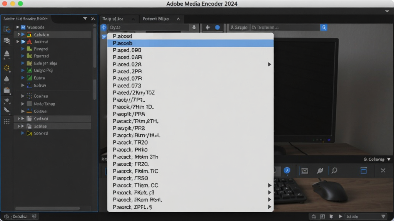Switch to the Tbdp sl3ex tab
This screenshot has width=394, height=221.
point(119,19)
